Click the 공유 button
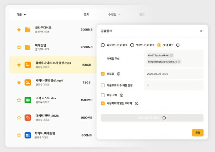Viewport: 215px width, 152px height. [x=198, y=133]
